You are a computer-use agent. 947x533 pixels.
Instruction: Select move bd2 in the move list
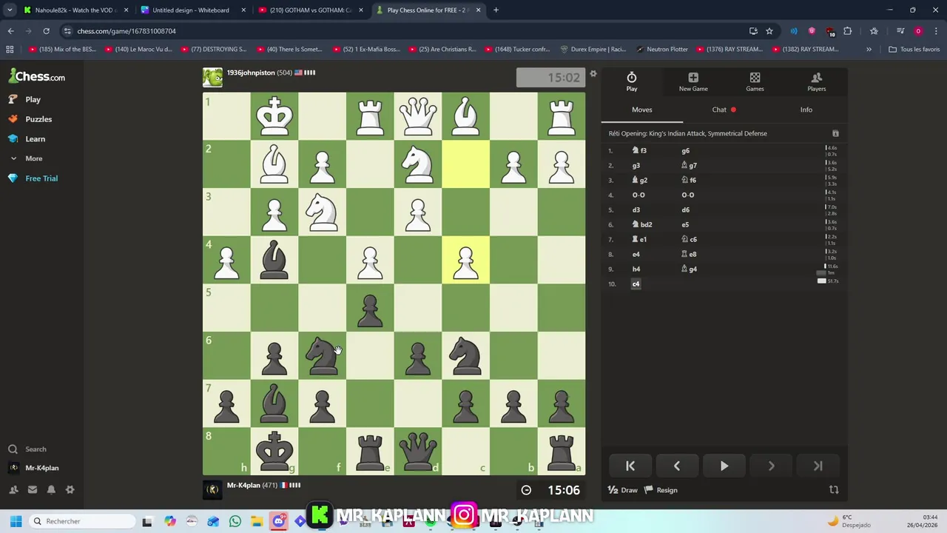[x=642, y=224]
